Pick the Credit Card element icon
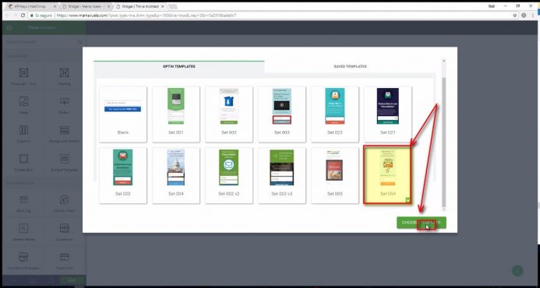The image size is (540, 288). coord(65,257)
